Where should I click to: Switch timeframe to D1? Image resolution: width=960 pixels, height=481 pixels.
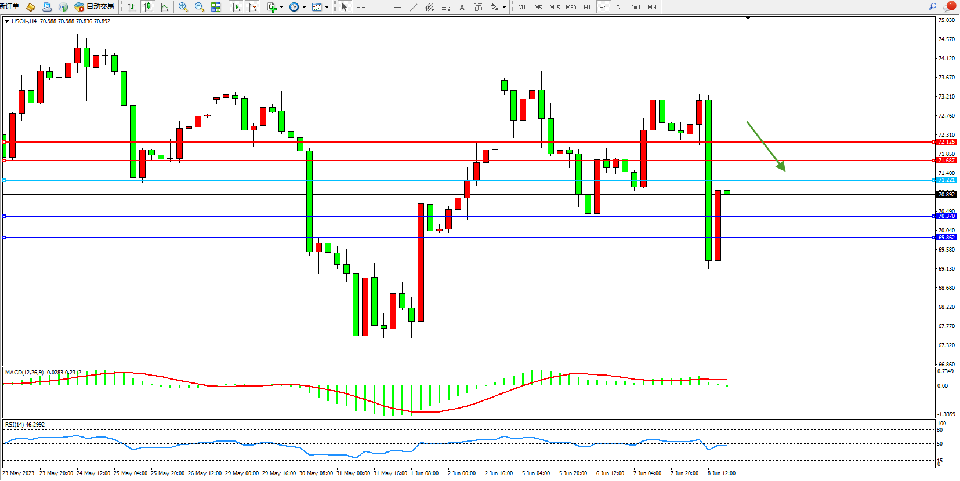(620, 7)
